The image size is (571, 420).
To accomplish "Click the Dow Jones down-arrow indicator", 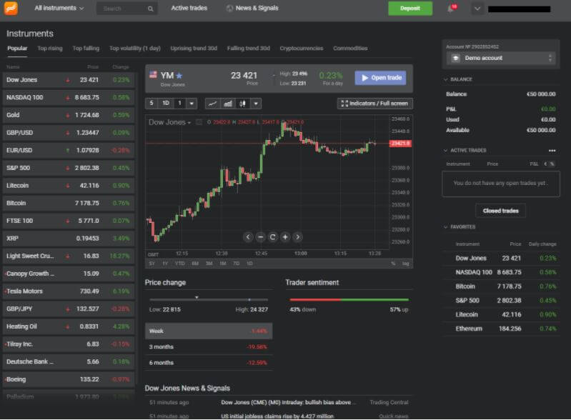I will click(x=68, y=80).
